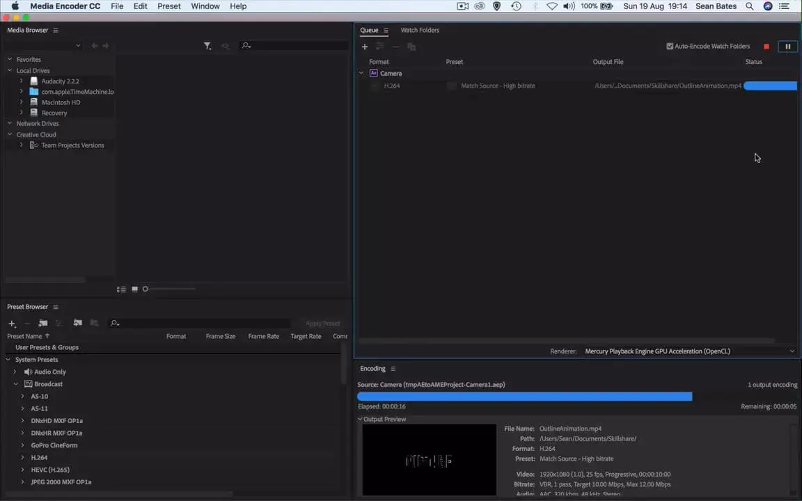
Task: Click the Team Projects Versions icon
Action: pos(33,145)
